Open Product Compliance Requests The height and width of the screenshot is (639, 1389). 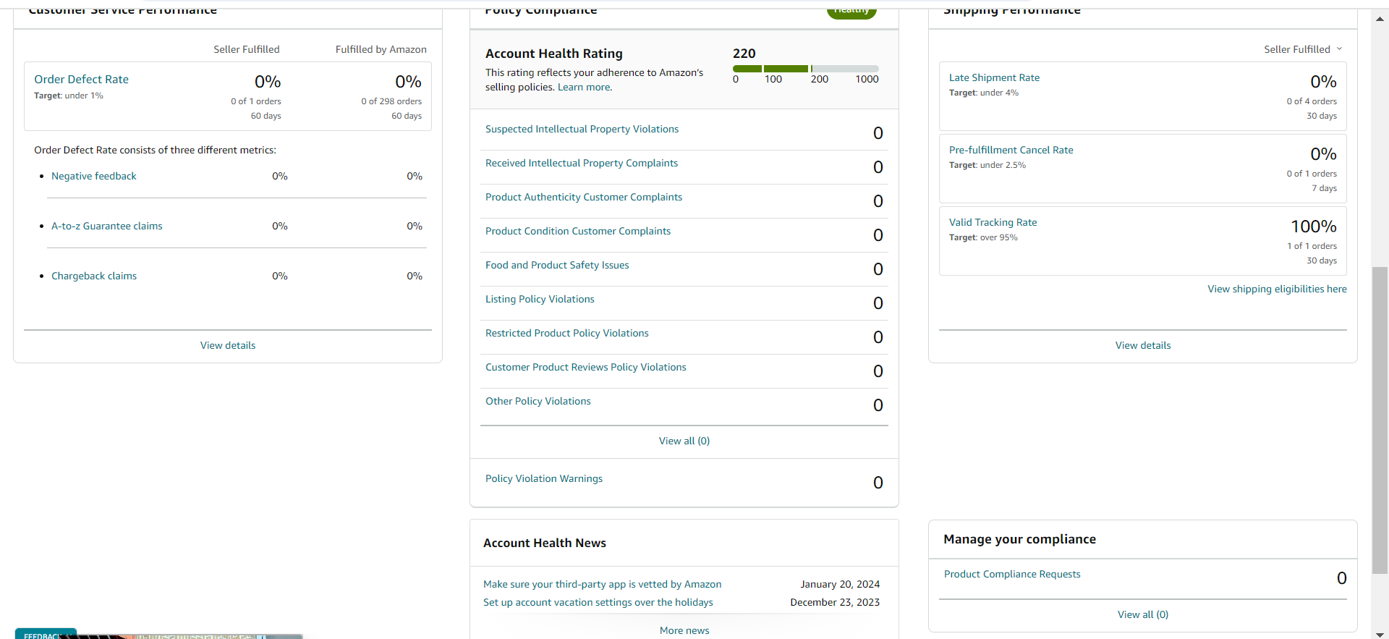tap(1012, 574)
